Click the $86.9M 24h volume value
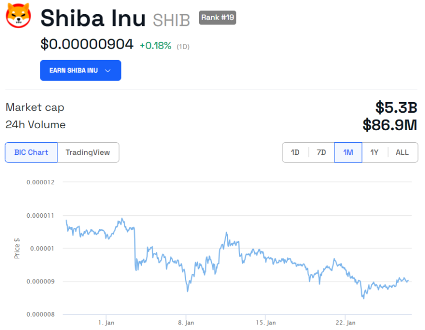This screenshot has width=425, height=330. click(x=390, y=125)
